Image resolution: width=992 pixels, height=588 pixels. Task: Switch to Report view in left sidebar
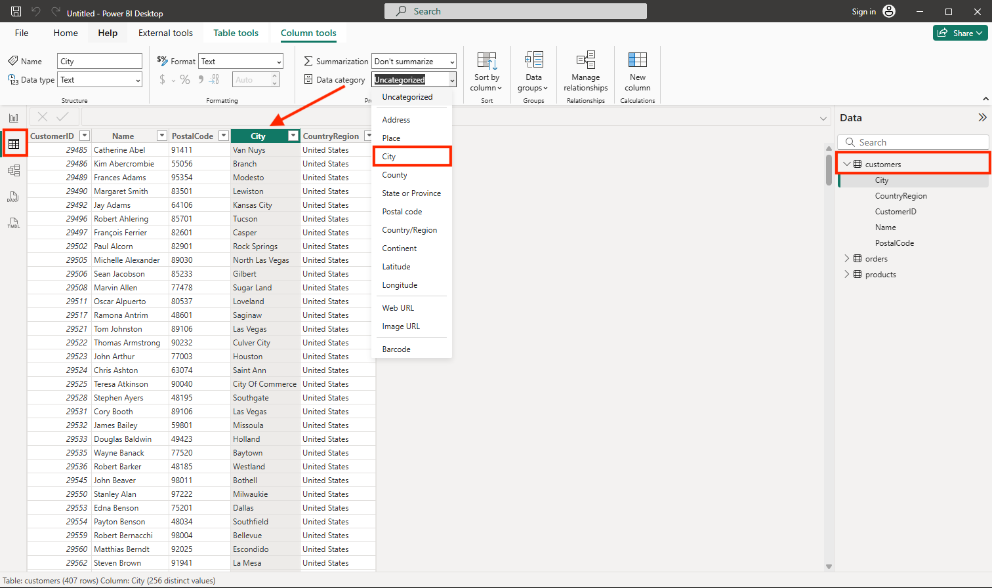[14, 118]
